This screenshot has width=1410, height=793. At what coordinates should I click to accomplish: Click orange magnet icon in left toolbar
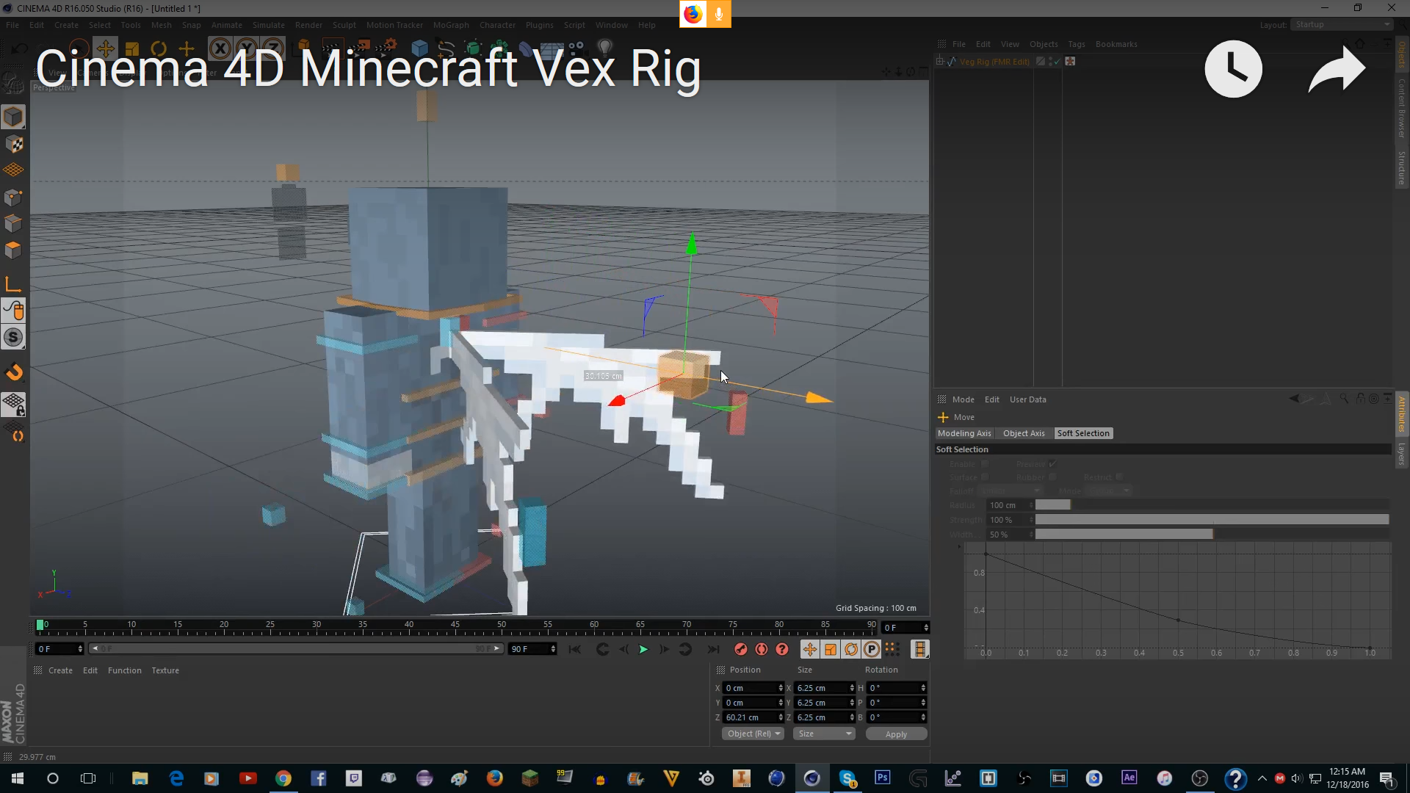(14, 372)
